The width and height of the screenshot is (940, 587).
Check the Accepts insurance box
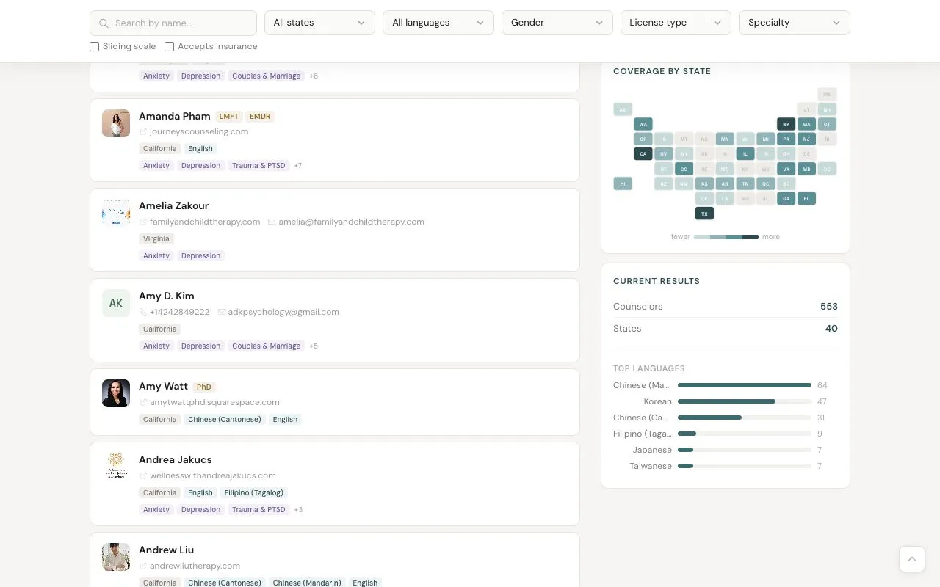tap(170, 47)
